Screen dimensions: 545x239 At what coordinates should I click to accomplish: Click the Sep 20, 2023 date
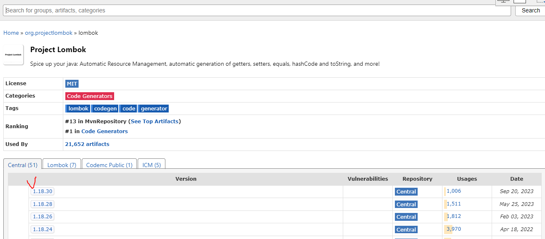(x=516, y=191)
